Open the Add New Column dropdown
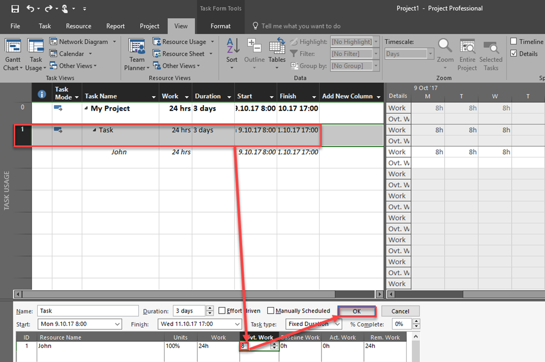Screen dimensions: 545x362 tap(378, 97)
